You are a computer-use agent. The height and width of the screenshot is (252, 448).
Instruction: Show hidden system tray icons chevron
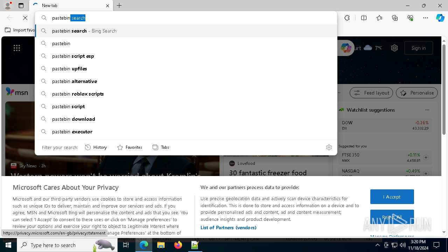[377, 245]
